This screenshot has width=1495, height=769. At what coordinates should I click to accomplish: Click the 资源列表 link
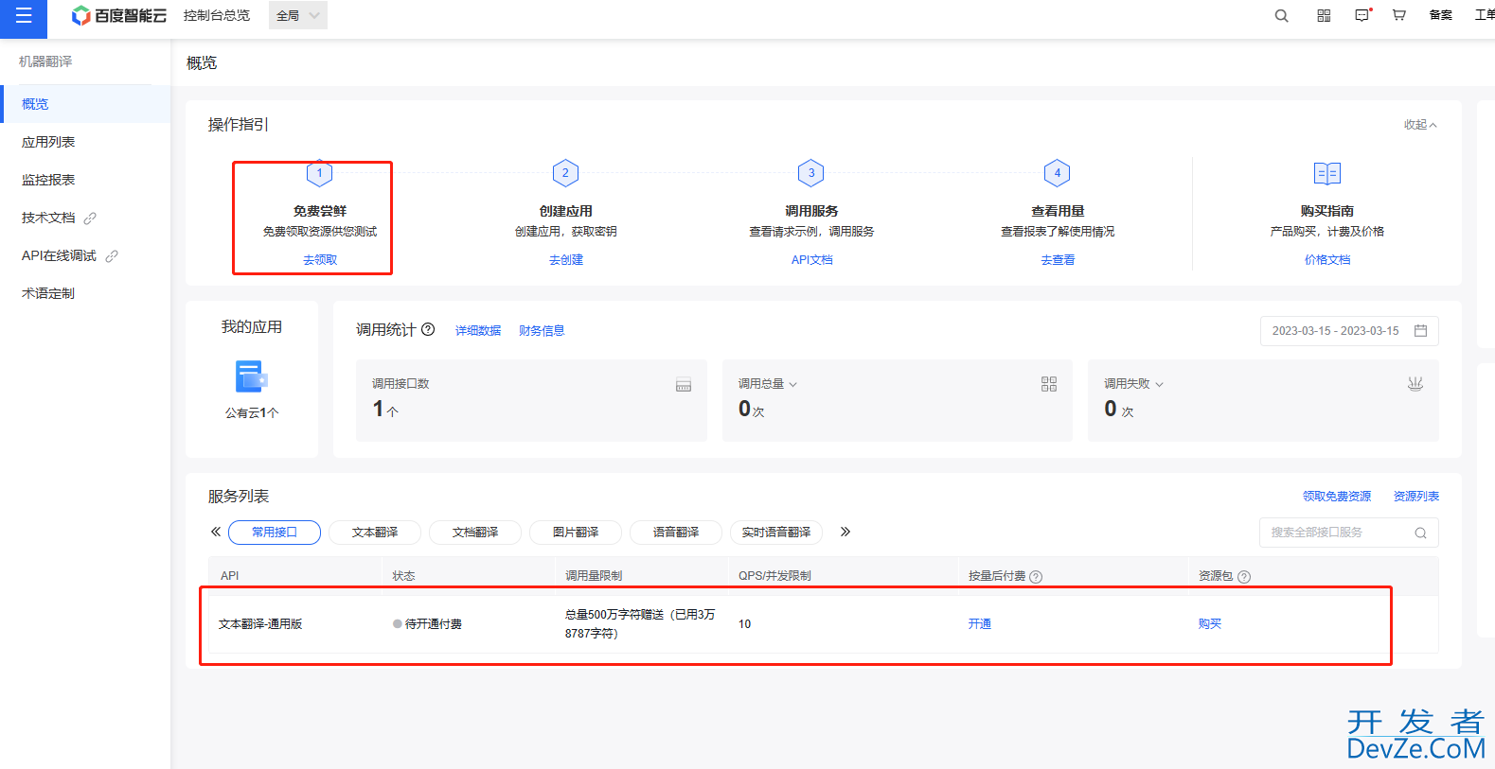(1416, 497)
